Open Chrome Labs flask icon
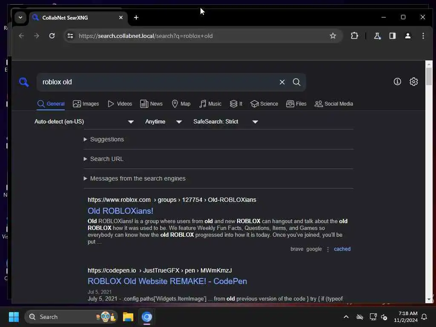This screenshot has height=327, width=436. (377, 36)
